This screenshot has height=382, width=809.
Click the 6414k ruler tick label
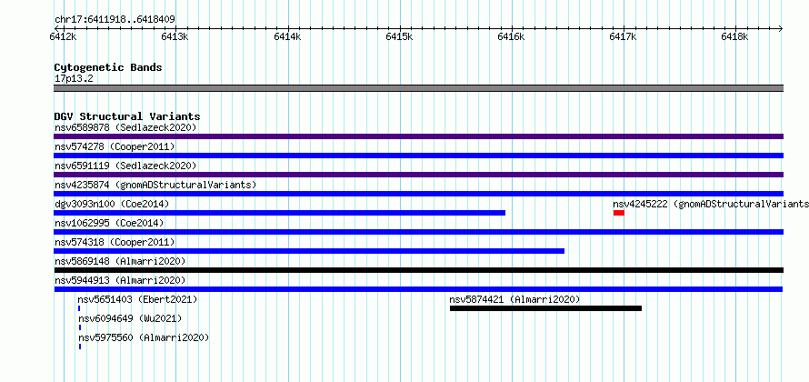(287, 36)
